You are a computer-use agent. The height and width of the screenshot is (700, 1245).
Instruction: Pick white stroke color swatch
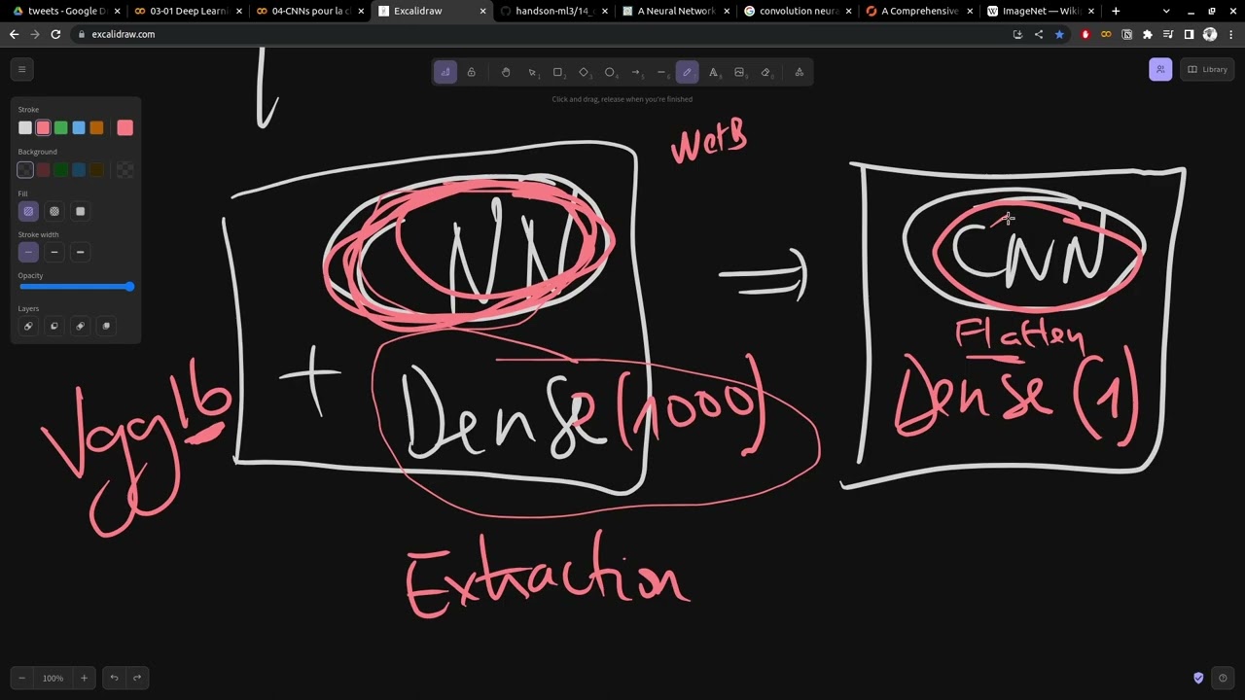tap(25, 127)
